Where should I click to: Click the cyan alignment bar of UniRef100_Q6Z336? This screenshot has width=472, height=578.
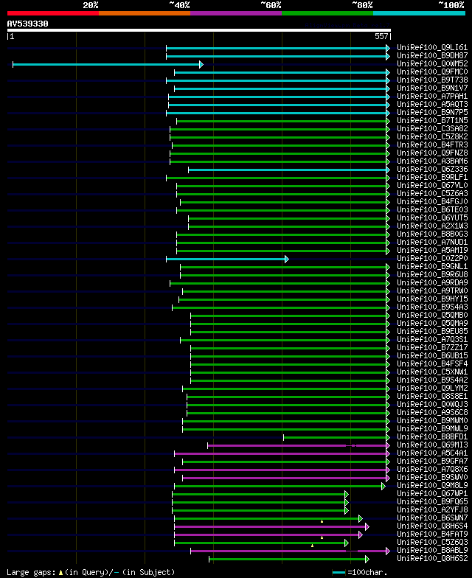point(288,170)
